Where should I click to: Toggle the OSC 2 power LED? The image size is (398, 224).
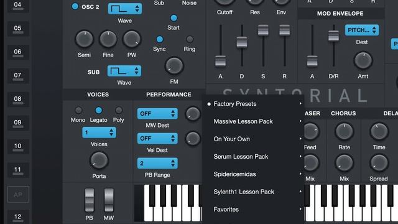pos(75,7)
